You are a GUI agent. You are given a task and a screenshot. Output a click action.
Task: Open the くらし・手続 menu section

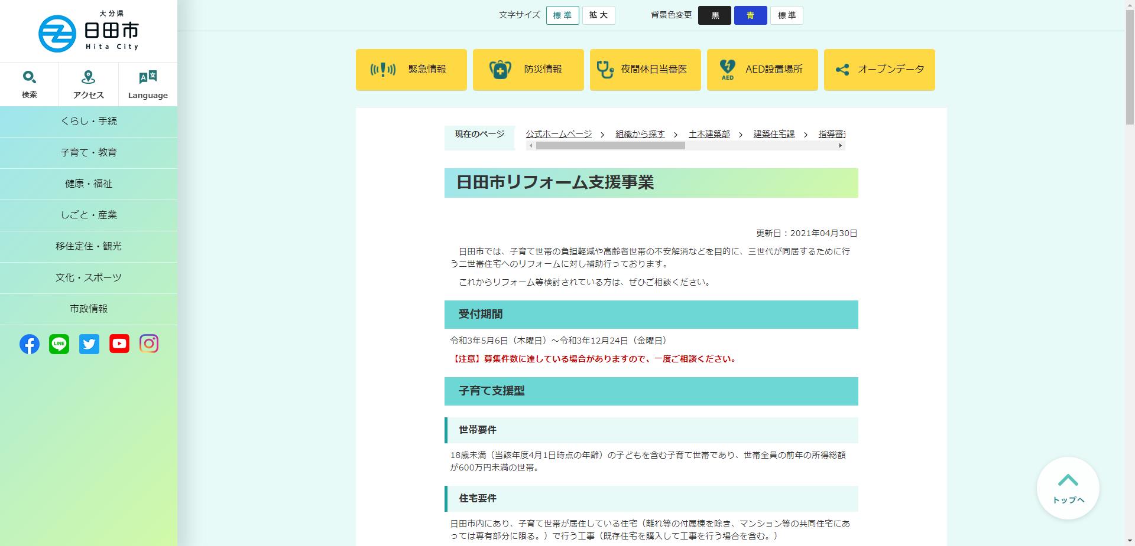point(89,121)
